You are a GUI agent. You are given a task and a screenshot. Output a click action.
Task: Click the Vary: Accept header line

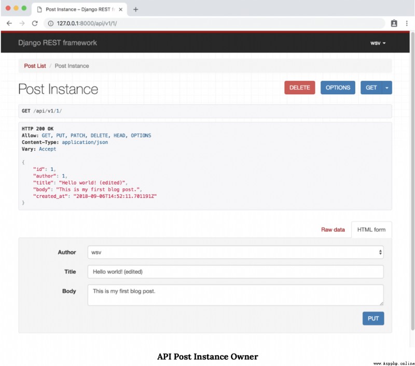pos(39,149)
